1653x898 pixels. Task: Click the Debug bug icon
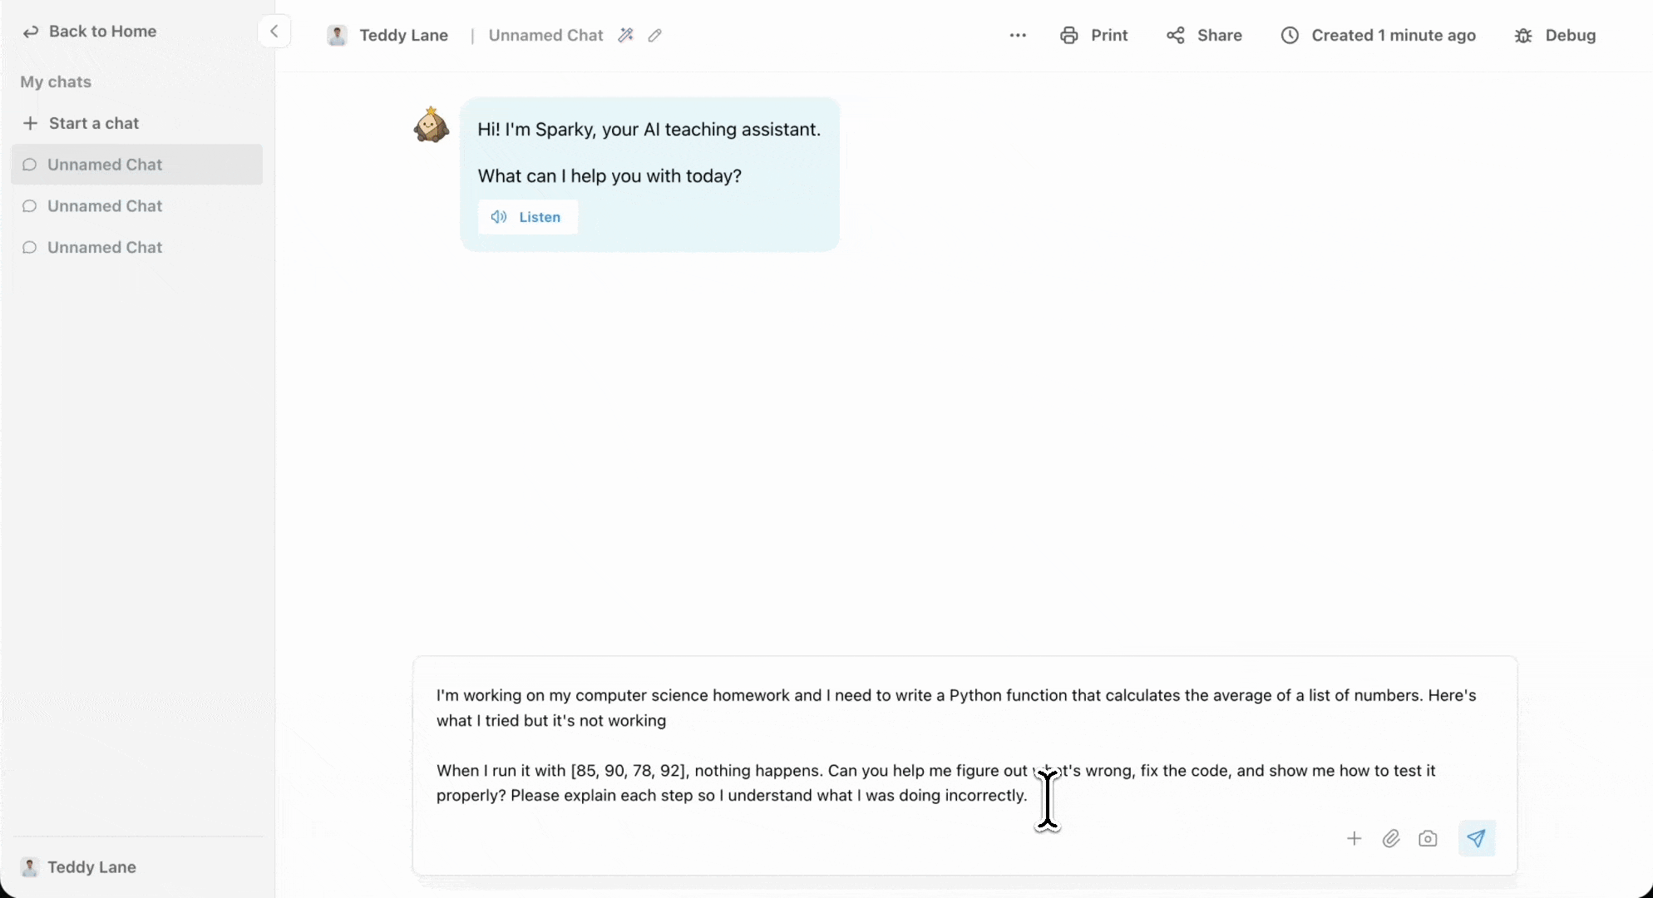[1523, 35]
